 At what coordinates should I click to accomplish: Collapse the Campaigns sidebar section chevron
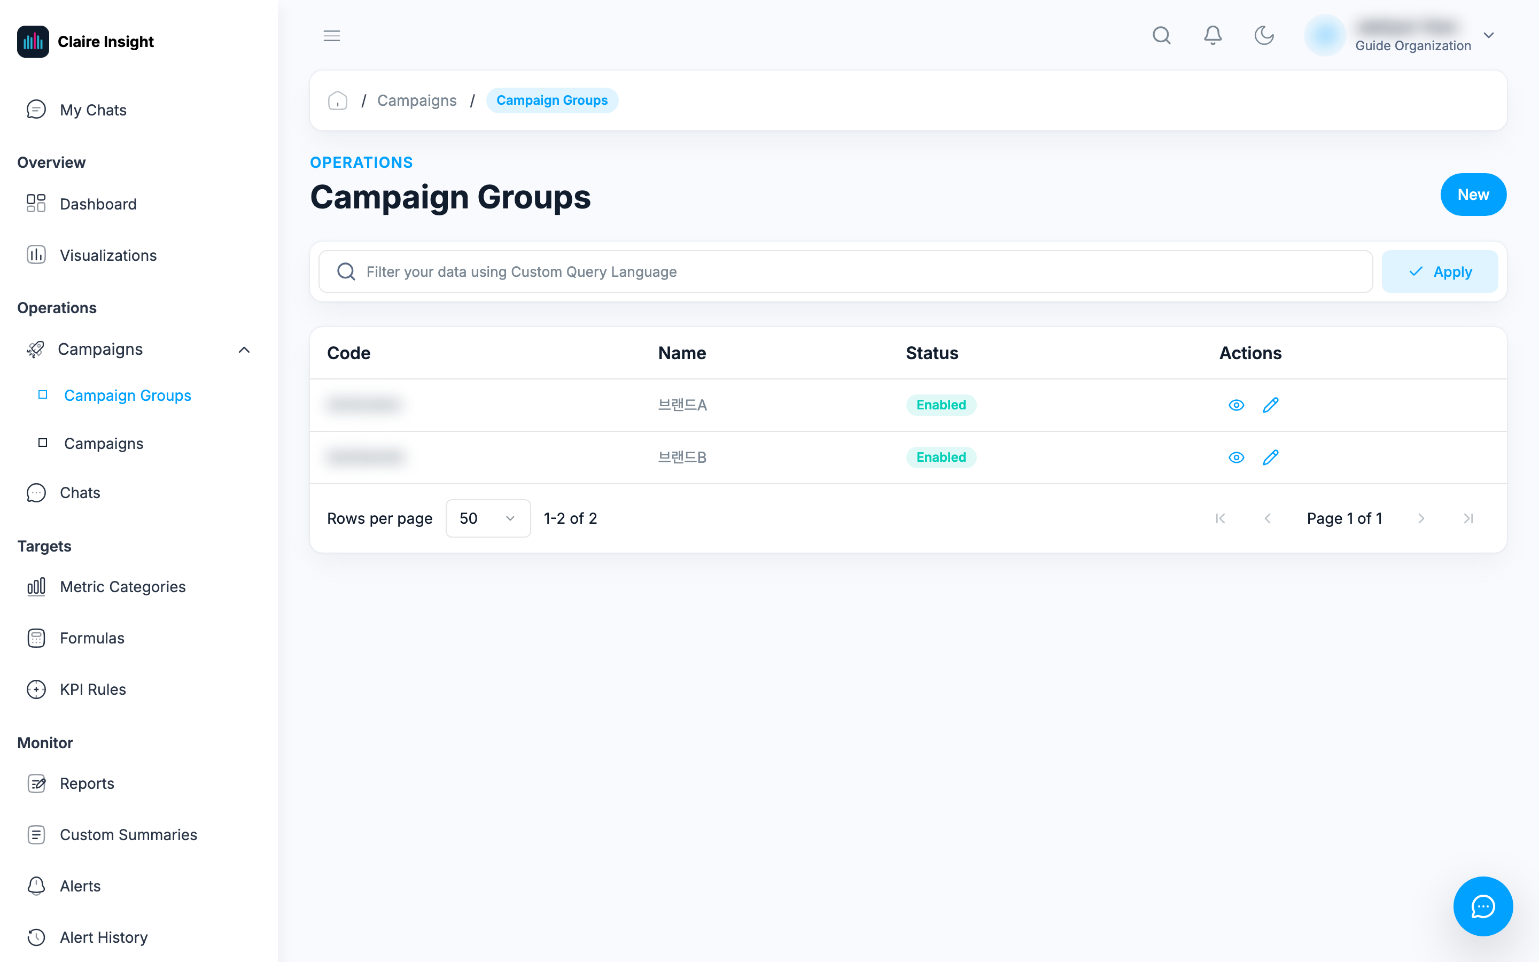(244, 350)
